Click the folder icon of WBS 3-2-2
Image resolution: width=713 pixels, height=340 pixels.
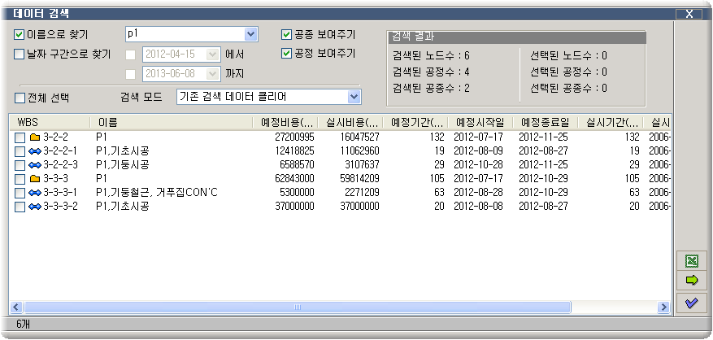click(35, 137)
